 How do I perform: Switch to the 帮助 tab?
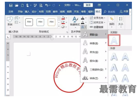(x=83, y=12)
